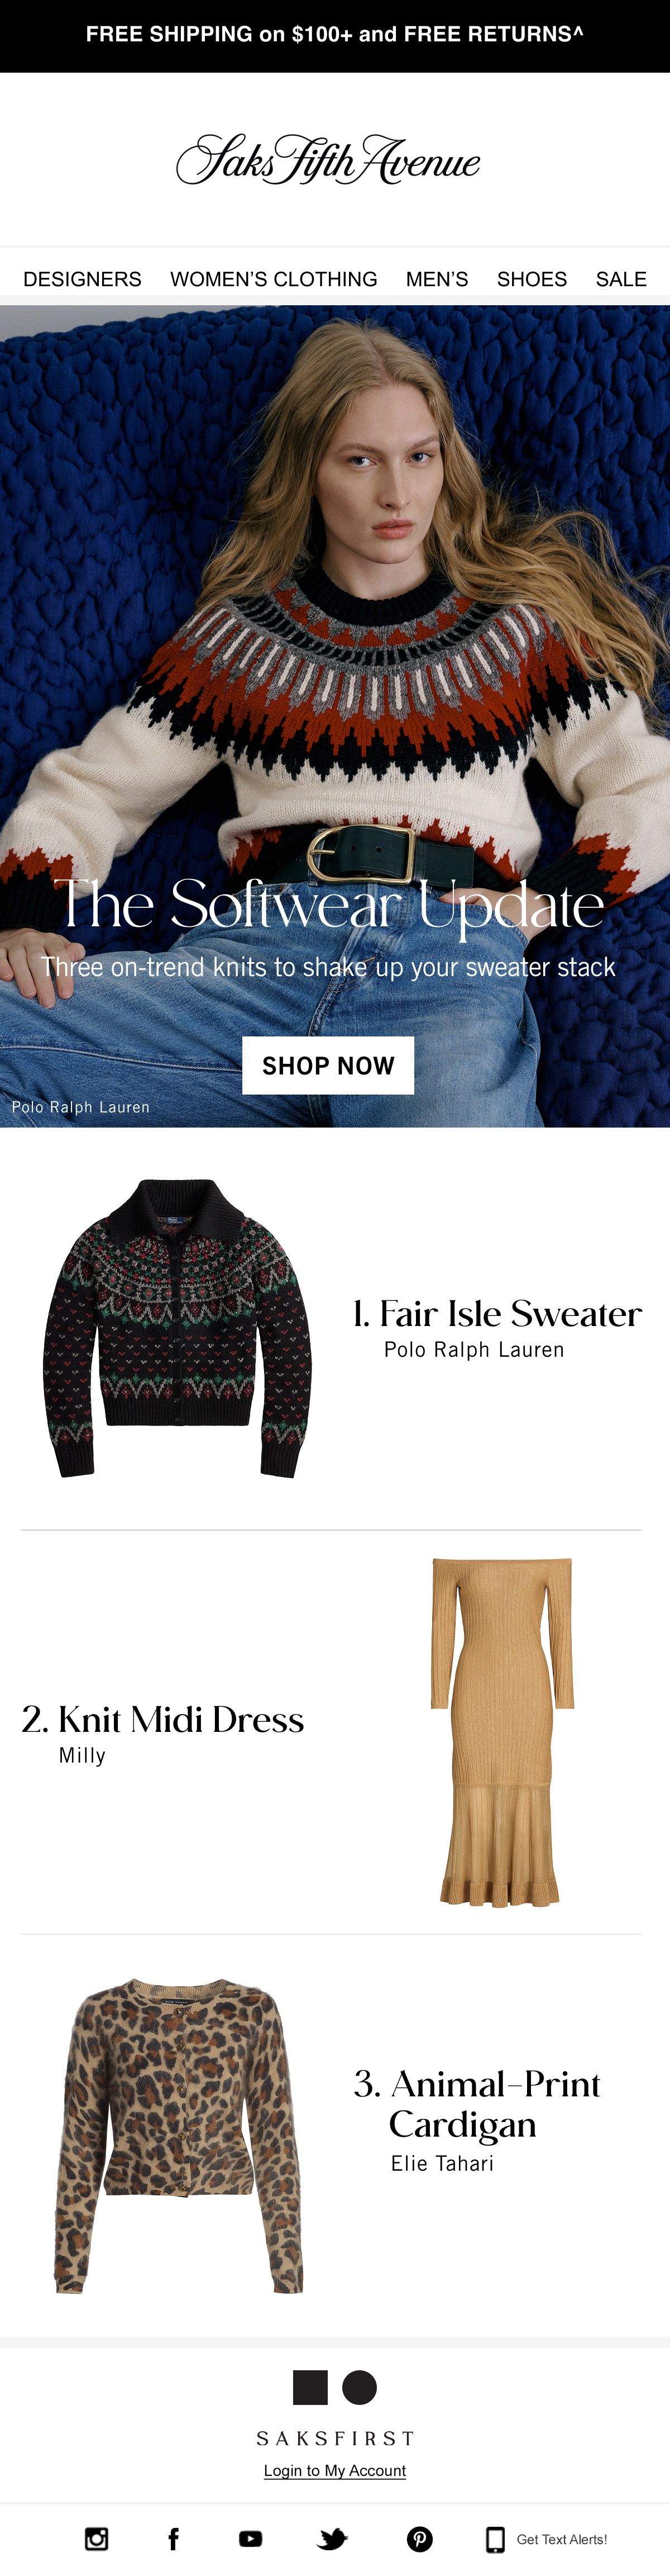The image size is (670, 2576).
Task: Go to the Men's section
Action: point(437,279)
